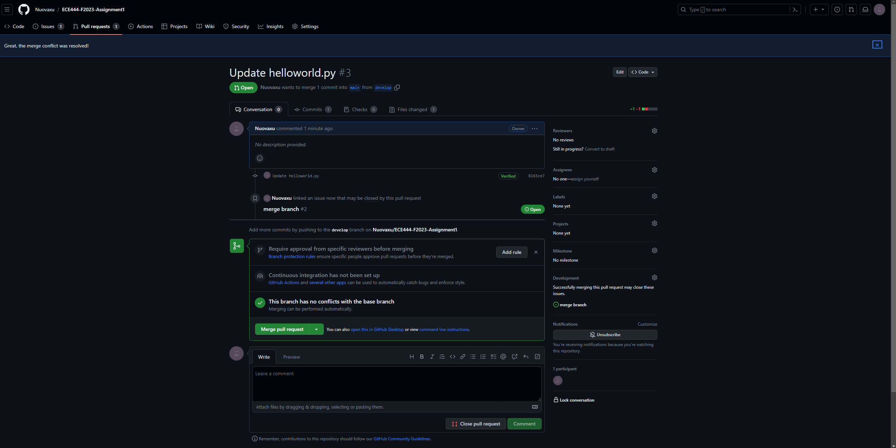Expand the Code dropdown near Edit
This screenshot has width=896, height=448.
tap(642, 72)
